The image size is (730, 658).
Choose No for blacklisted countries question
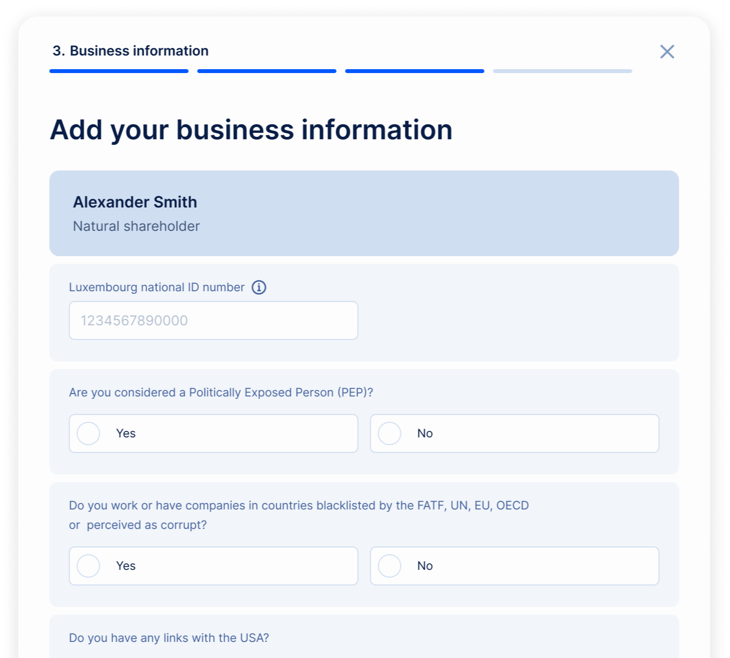[390, 566]
